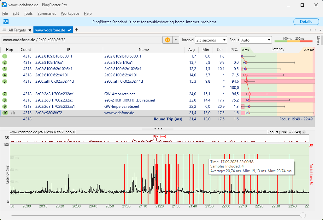
Task: Click the Avg column header
Action: (191, 50)
